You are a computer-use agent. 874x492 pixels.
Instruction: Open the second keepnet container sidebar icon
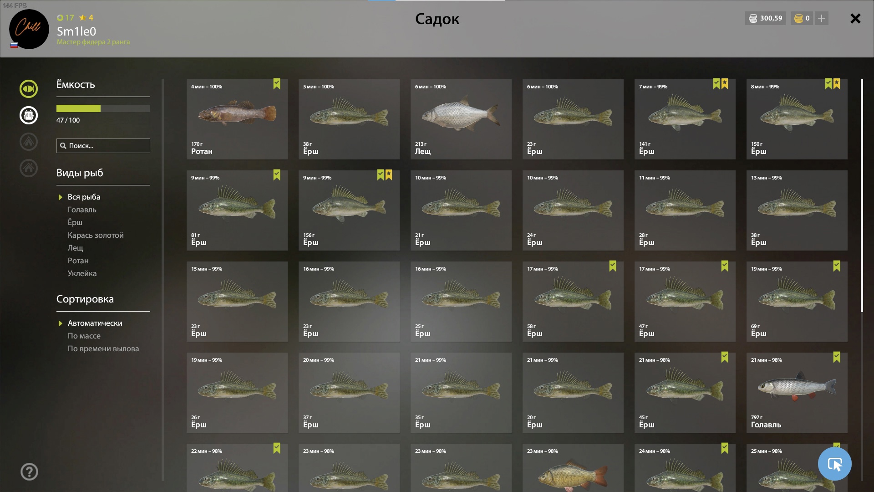pos(28,115)
